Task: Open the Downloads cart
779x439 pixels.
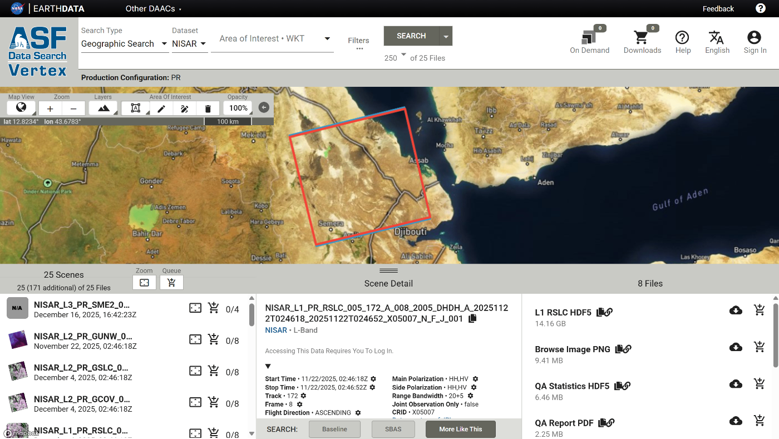Action: click(x=642, y=40)
